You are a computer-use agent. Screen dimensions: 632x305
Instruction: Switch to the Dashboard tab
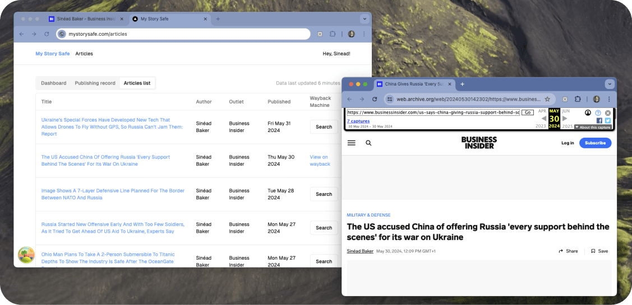pos(54,83)
